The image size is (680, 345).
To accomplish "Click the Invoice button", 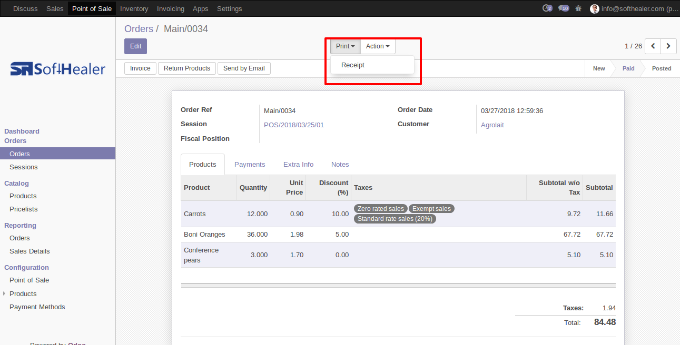I will click(140, 68).
